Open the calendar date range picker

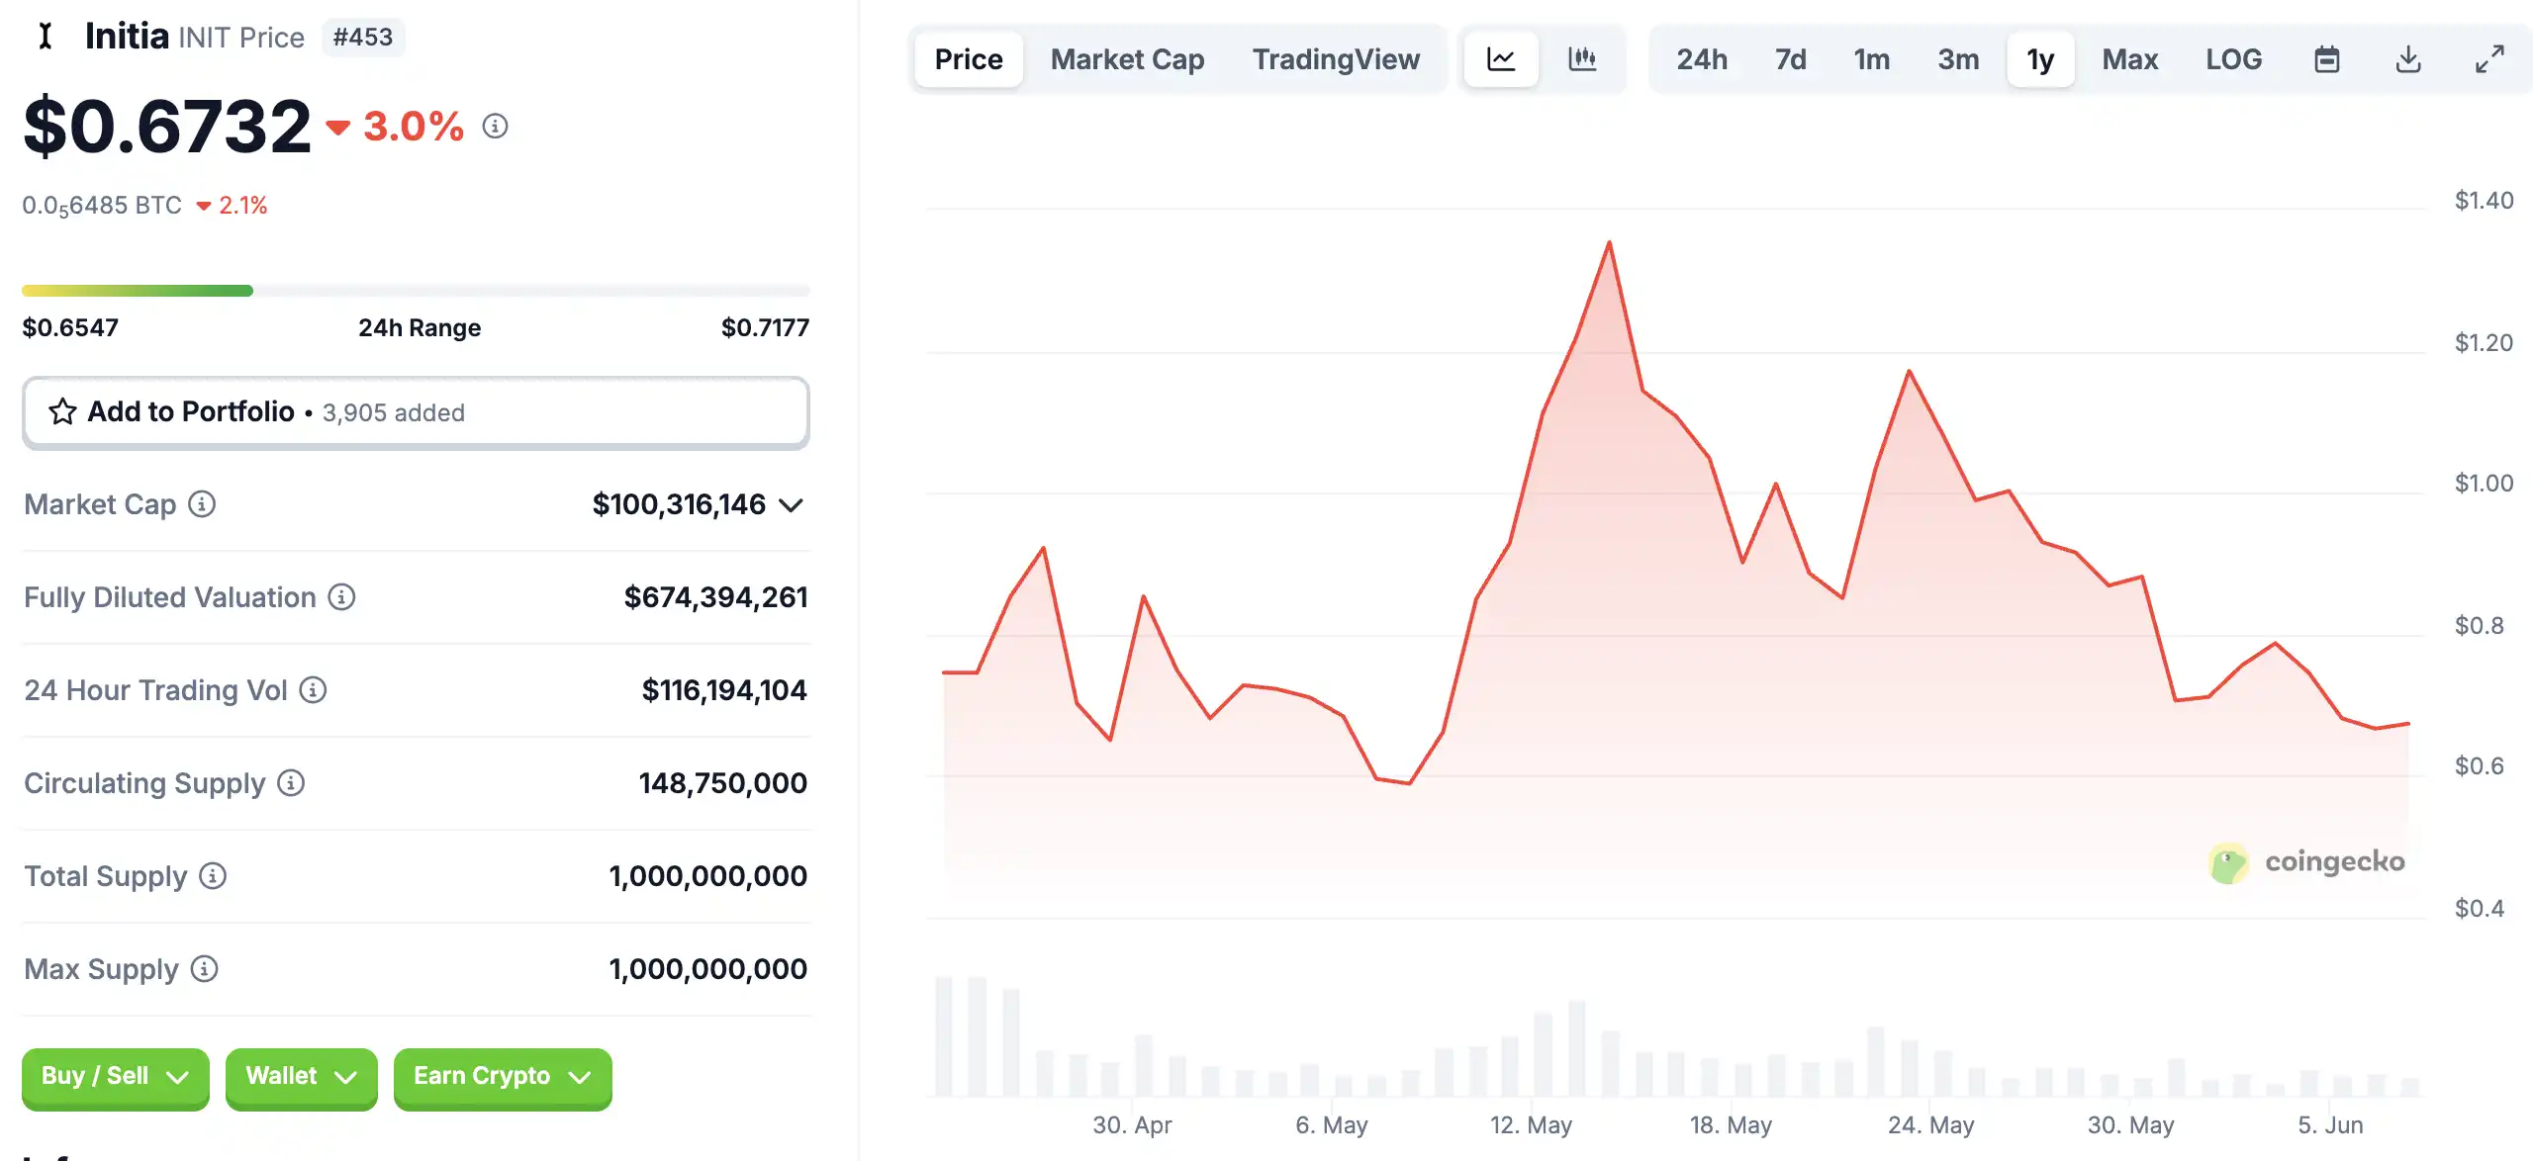tap(2327, 59)
